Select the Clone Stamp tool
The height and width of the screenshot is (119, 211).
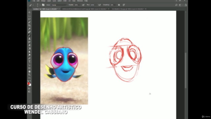(29, 39)
